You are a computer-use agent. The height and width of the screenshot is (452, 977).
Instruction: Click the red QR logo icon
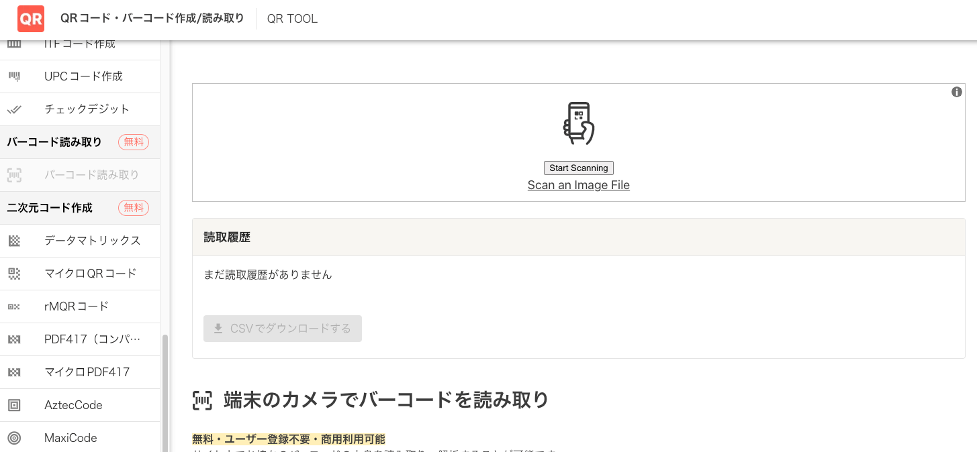[x=30, y=19]
